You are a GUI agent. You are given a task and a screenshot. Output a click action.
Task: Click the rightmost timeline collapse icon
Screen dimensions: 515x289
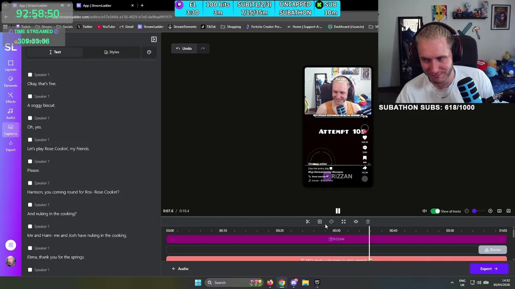(509, 211)
